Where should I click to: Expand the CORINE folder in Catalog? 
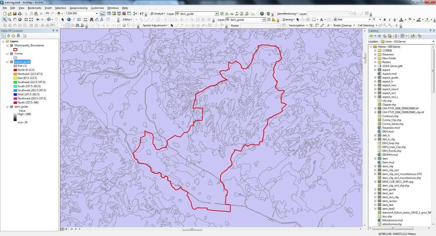click(x=375, y=51)
